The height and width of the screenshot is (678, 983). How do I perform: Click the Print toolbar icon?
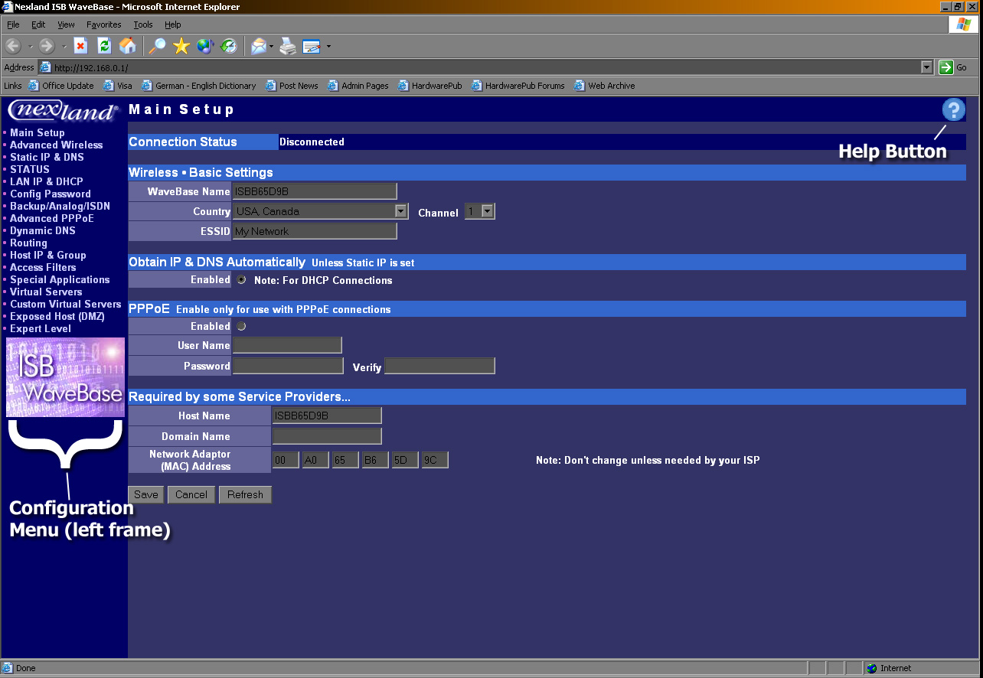point(287,47)
